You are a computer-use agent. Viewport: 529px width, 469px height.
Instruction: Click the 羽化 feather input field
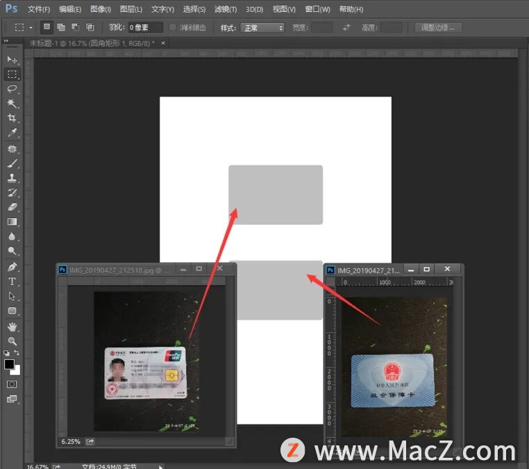pyautogui.click(x=146, y=28)
